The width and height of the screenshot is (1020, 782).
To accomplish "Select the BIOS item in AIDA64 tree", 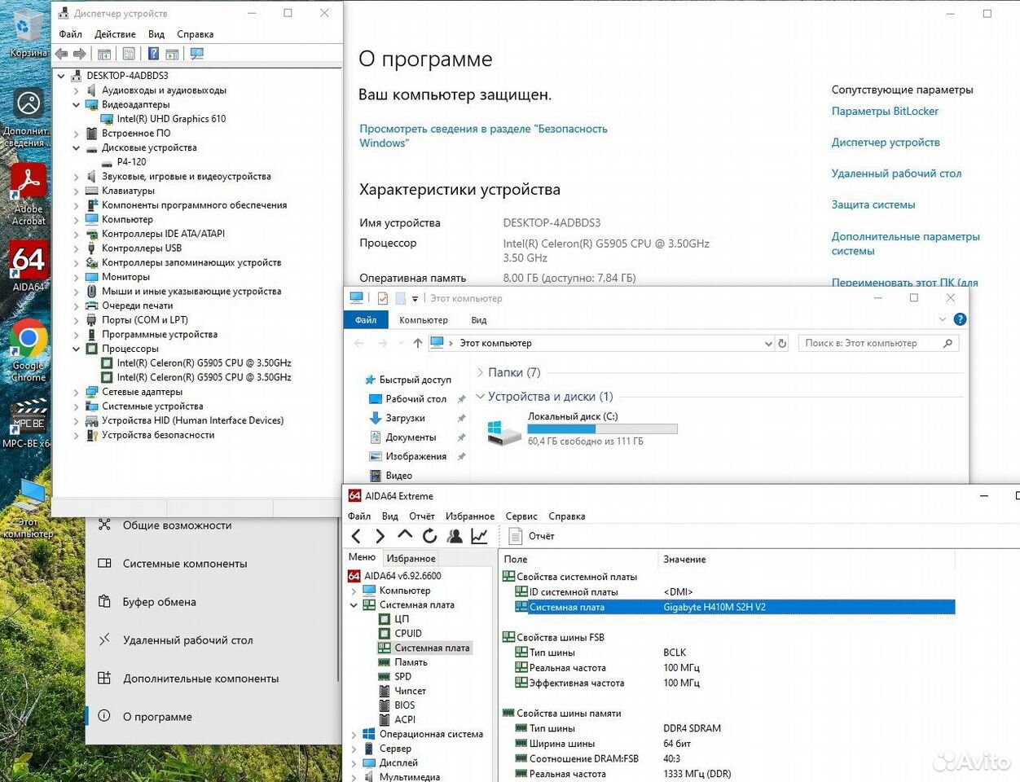I will point(405,705).
